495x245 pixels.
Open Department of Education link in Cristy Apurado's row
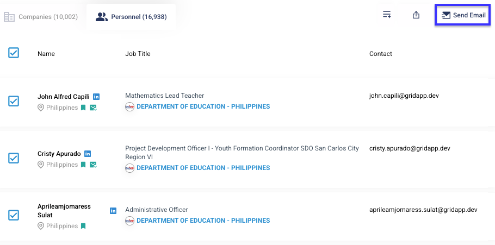tap(203, 168)
